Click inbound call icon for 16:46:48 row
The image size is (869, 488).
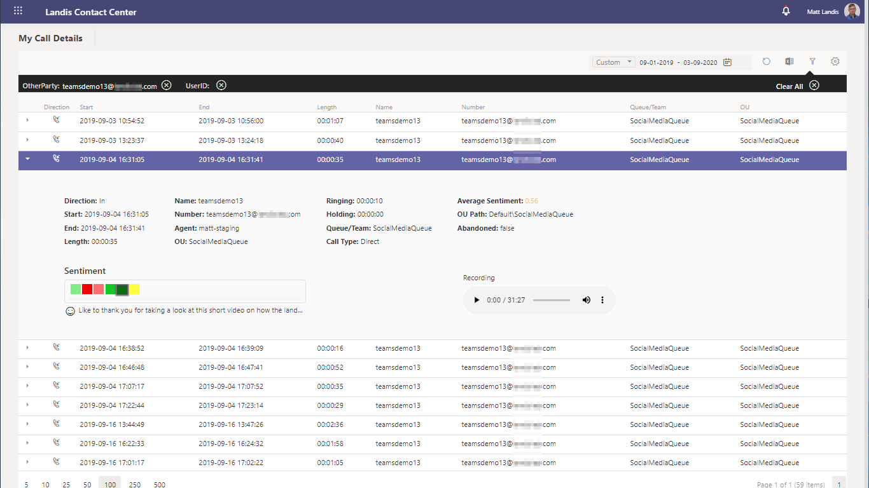[x=57, y=366]
